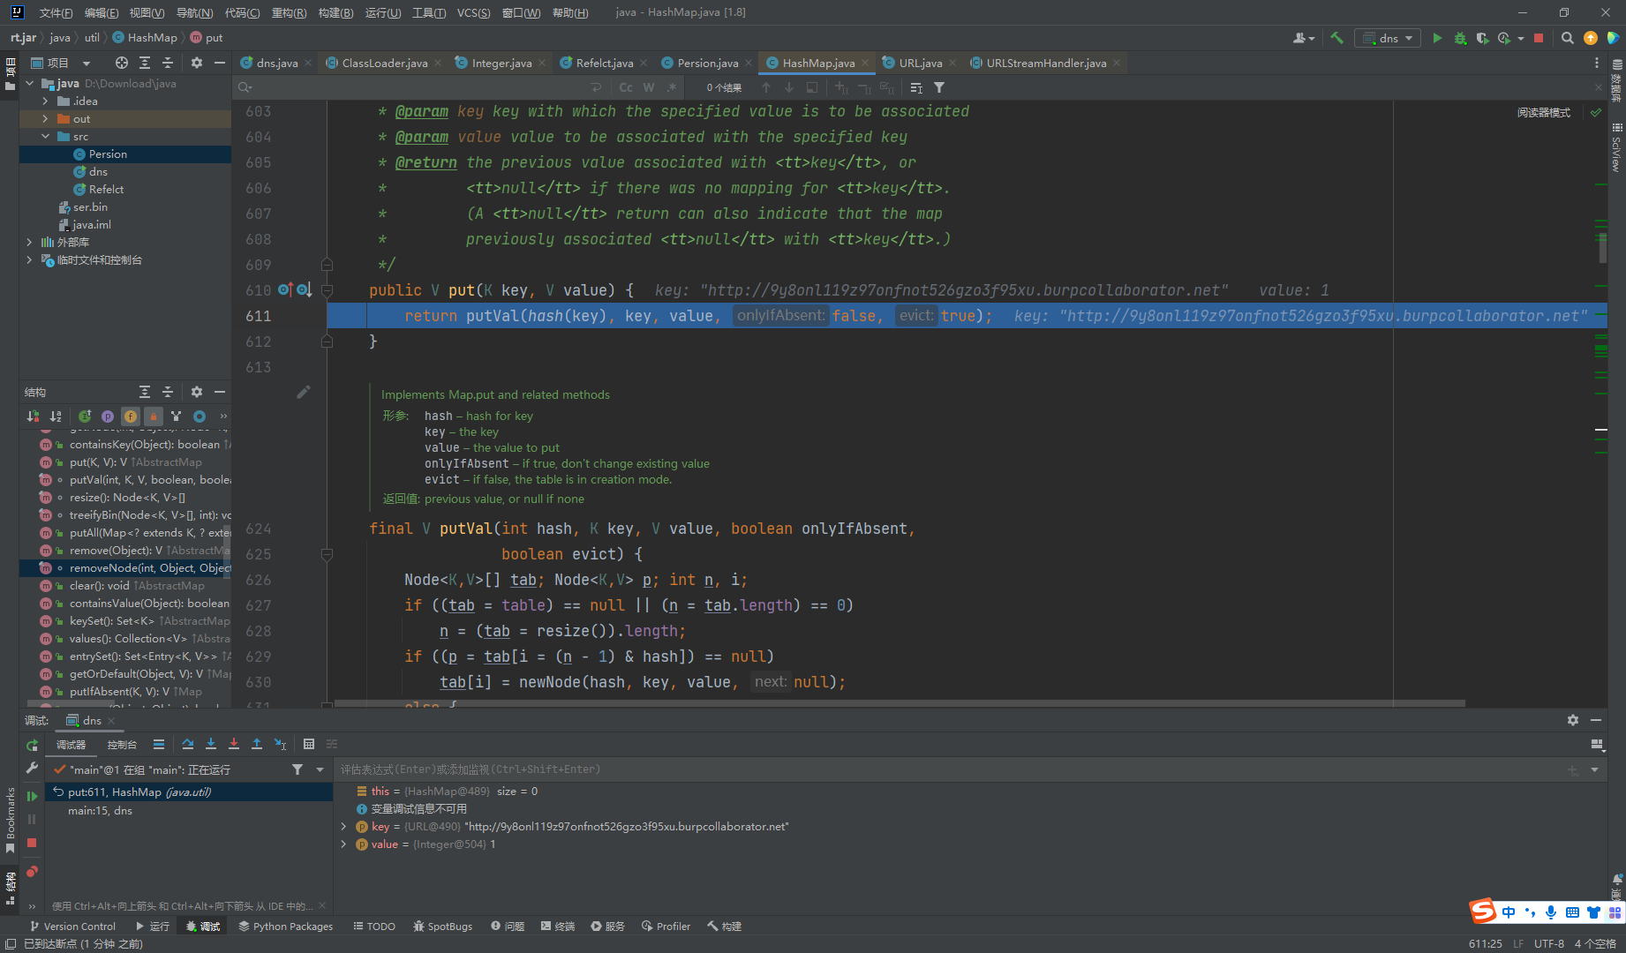The image size is (1626, 953).
Task: Expand key variable in debugger
Action: (x=343, y=827)
